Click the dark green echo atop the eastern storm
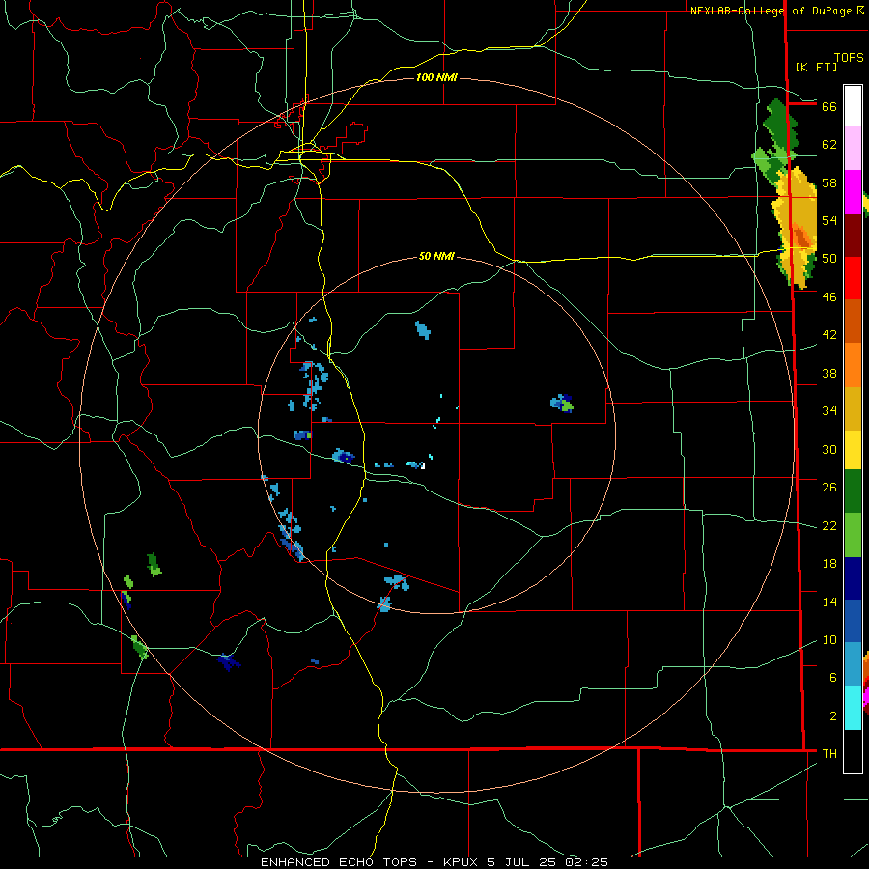This screenshot has height=869, width=869. click(781, 128)
